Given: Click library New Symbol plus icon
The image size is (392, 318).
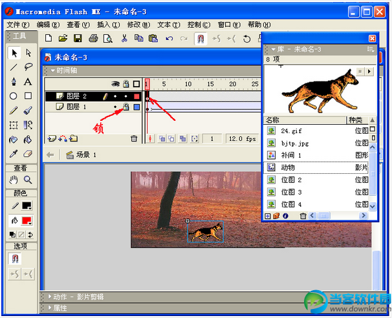Looking at the screenshot, I should tap(268, 216).
